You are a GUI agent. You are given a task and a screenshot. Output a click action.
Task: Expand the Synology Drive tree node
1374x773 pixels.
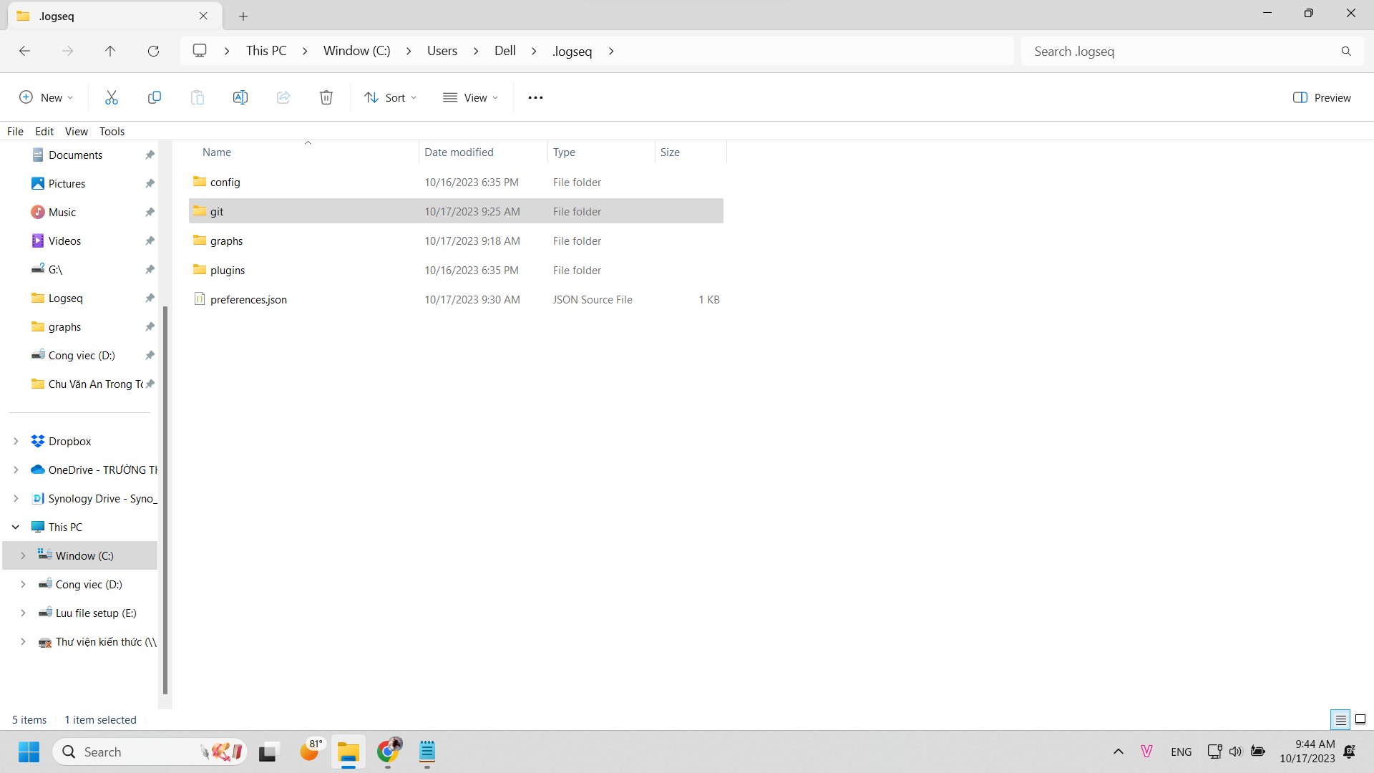tap(16, 499)
